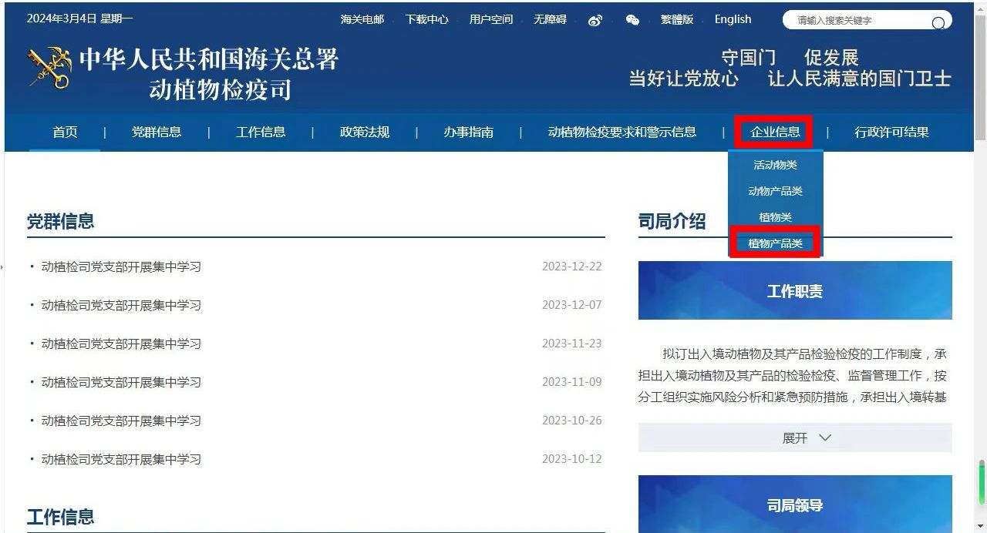This screenshot has width=987, height=533.
Task: Choose 动物产品类 in the submenu
Action: (775, 191)
